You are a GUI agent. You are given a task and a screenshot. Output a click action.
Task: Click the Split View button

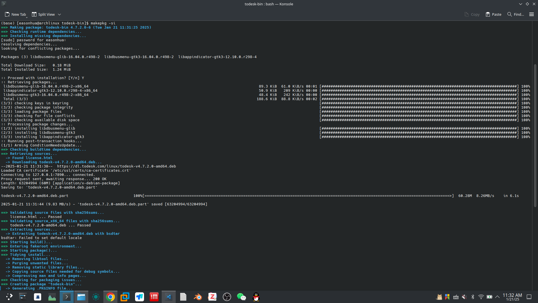pos(43,14)
